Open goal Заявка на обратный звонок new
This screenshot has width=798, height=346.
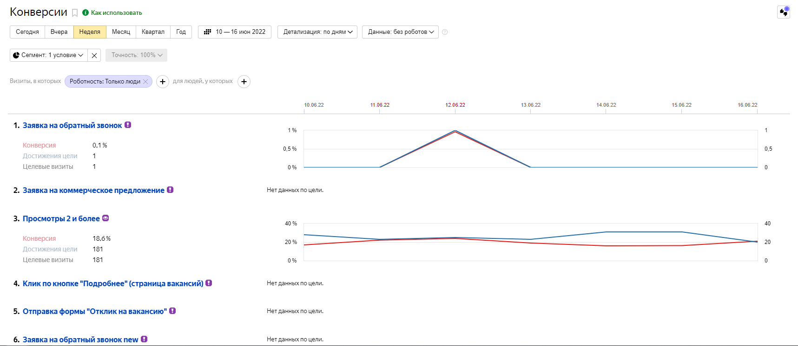point(80,340)
